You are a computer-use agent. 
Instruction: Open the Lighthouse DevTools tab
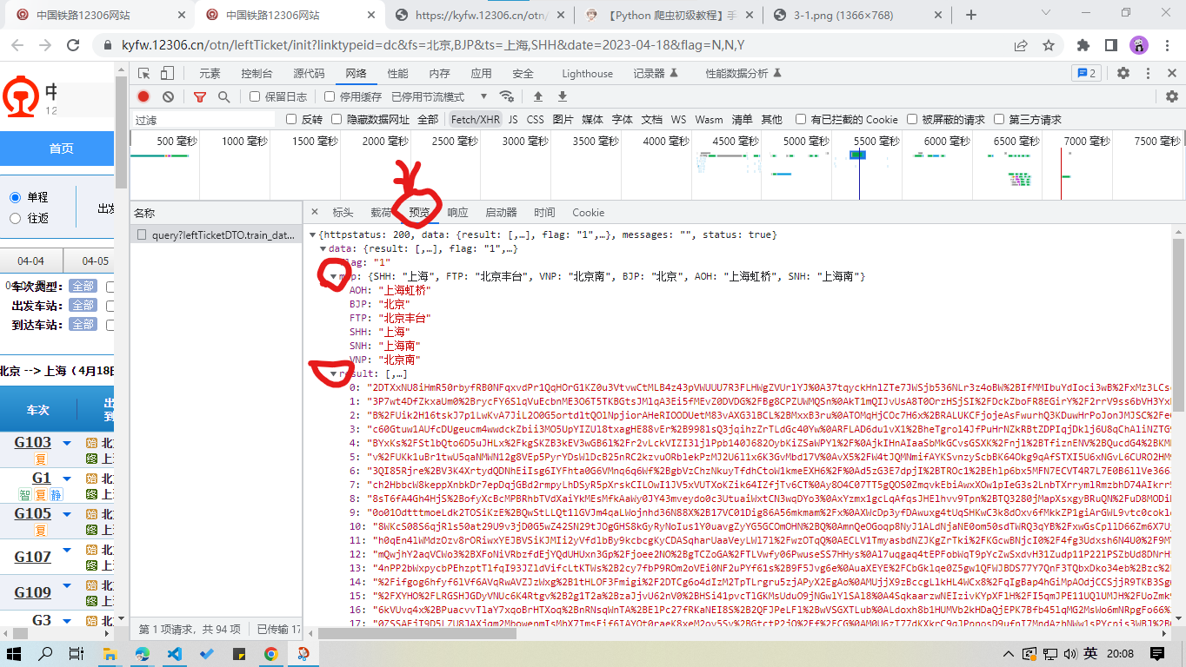(x=587, y=74)
